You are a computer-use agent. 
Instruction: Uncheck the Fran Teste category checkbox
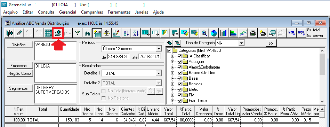point(179,101)
